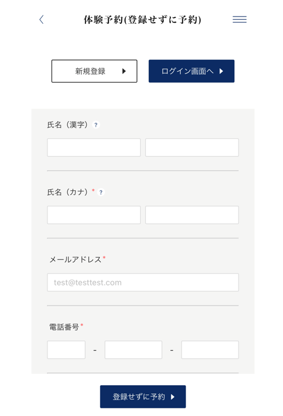283x416 pixels.
Task: Click the arrow on 登録せずに予約 button
Action: coord(173,397)
